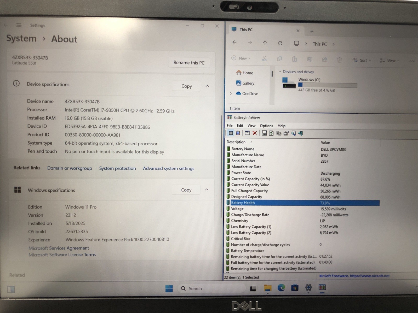Collapse the Devices and drives group
The height and width of the screenshot is (313, 418).
pyautogui.click(x=280, y=72)
